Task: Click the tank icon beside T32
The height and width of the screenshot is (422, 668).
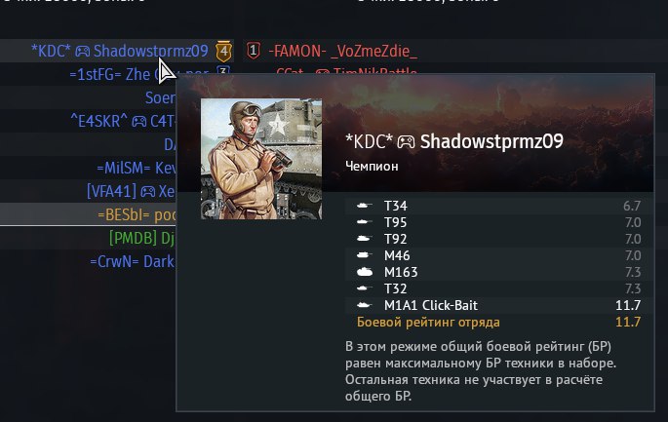Action: [365, 288]
